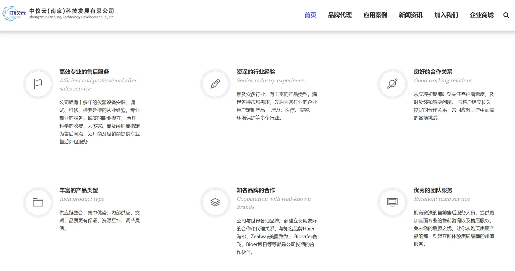Open the 品牌代理 brand agency page

tap(340, 15)
